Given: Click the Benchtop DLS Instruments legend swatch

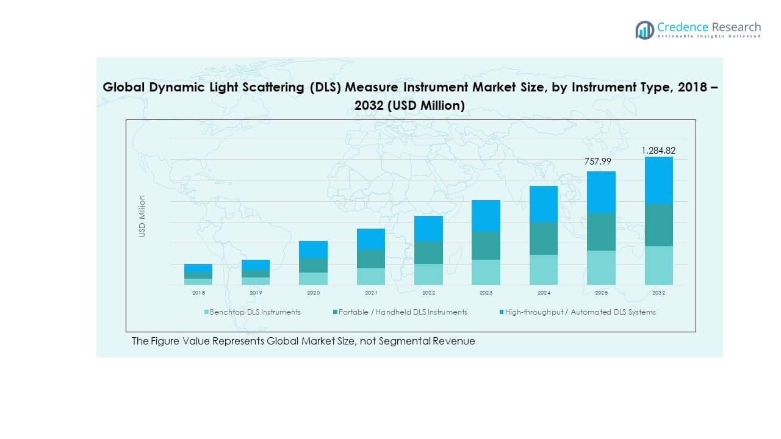Looking at the screenshot, I should click(x=206, y=312).
